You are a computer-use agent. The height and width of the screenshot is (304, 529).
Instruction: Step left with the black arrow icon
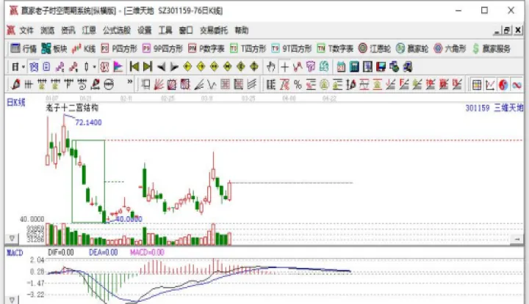(161, 67)
